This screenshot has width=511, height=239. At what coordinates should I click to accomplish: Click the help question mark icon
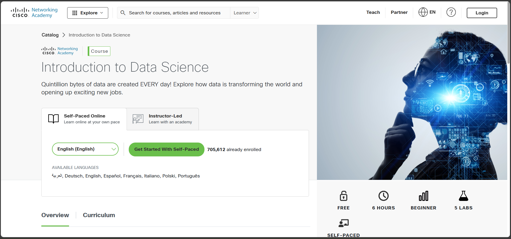(x=451, y=12)
